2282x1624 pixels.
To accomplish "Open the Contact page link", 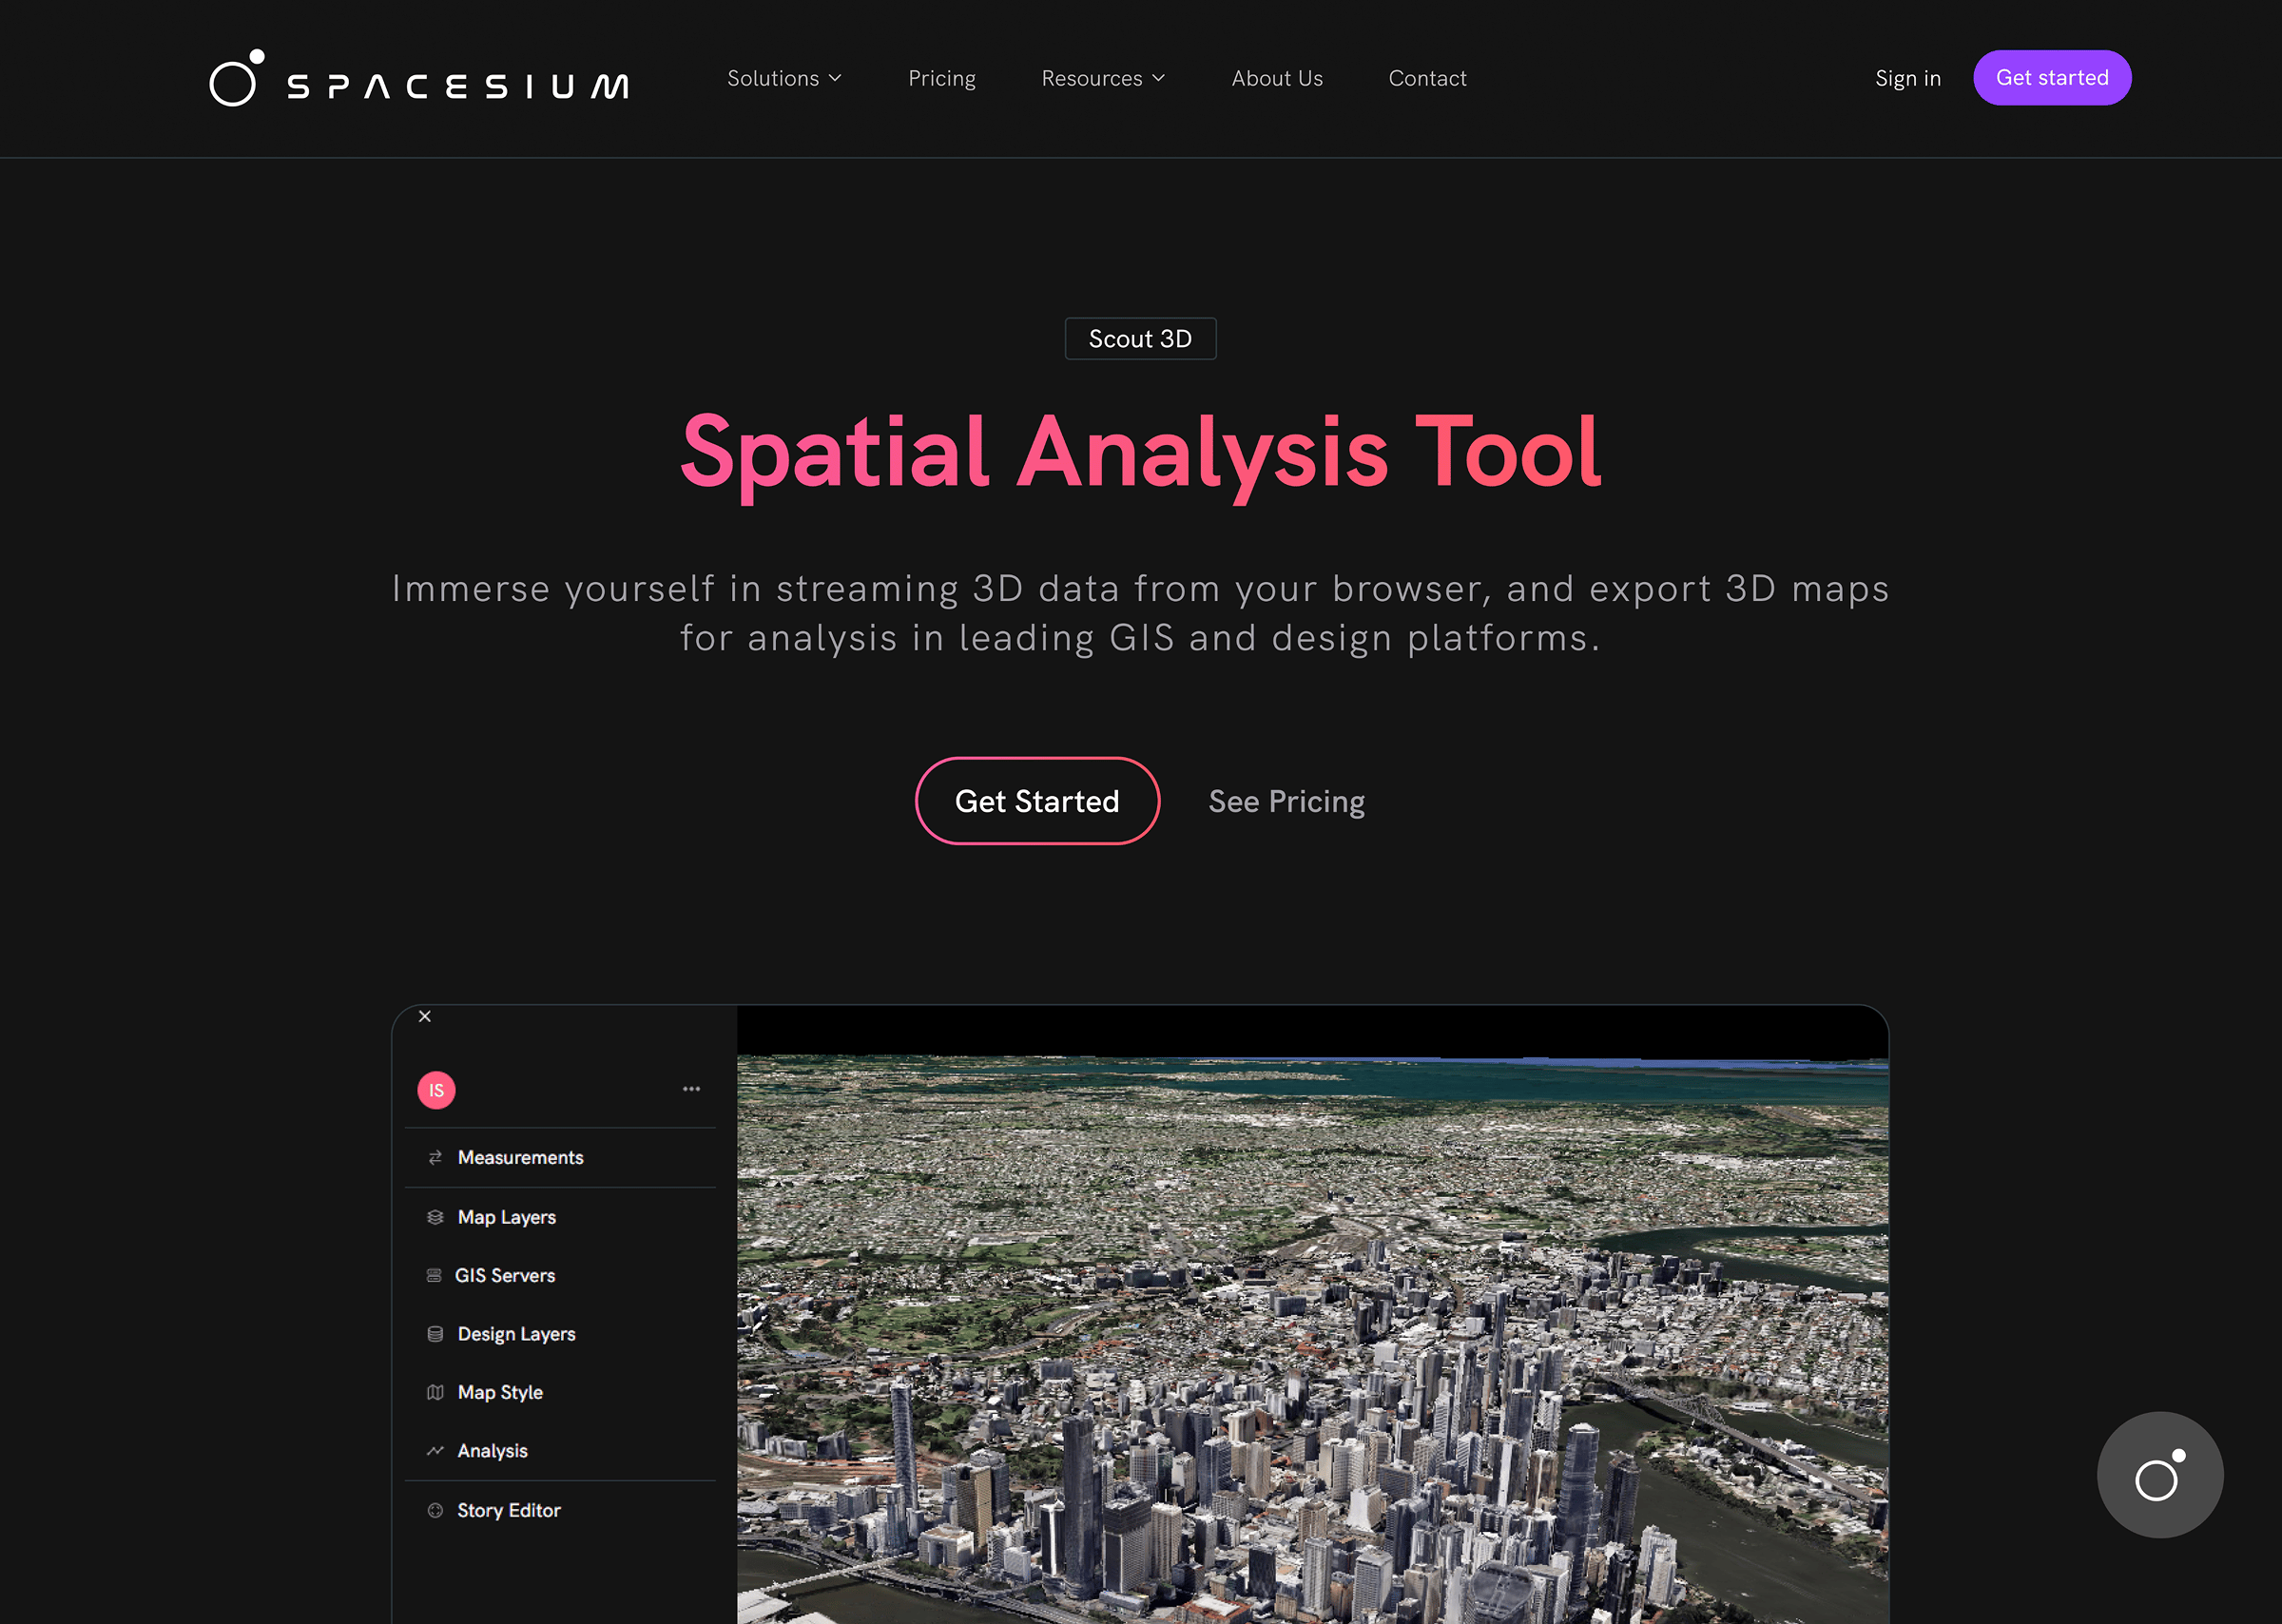I will [x=1427, y=78].
